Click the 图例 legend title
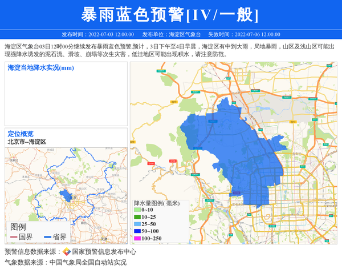Image resolution: width=342 pixels, height=269 pixels. point(18,227)
